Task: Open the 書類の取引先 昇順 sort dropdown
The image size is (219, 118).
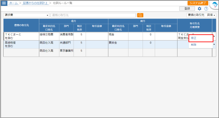Action: [201, 15]
